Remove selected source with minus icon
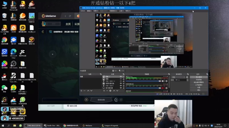The height and width of the screenshot is (128, 229). (x=107, y=91)
